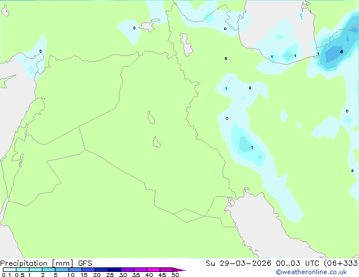This screenshot has width=359, height=277.
Task: Click the "0.1" legend scale number
Action: click(6, 275)
